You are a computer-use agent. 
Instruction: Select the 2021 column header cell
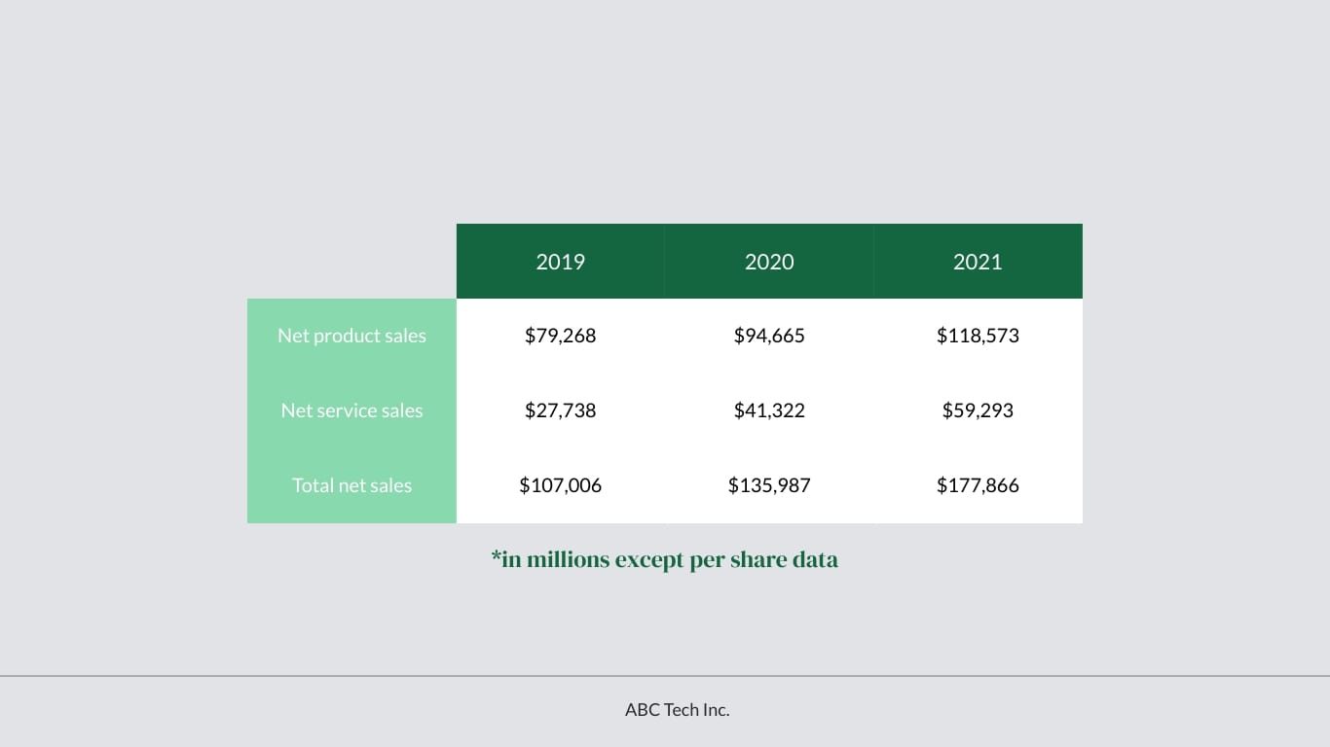(x=978, y=261)
